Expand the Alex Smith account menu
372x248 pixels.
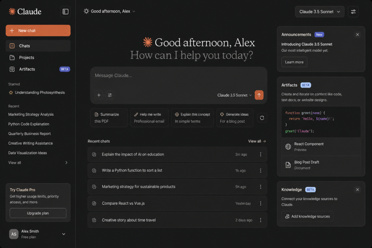tap(64, 234)
